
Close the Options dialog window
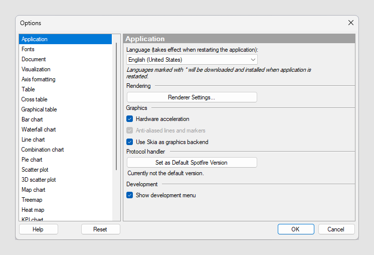351,23
